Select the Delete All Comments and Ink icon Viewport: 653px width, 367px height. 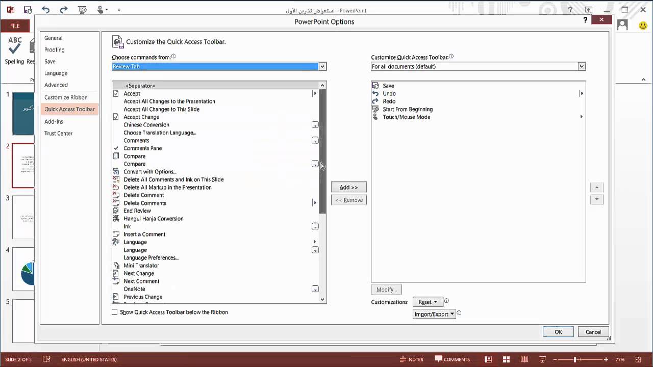pyautogui.click(x=116, y=179)
